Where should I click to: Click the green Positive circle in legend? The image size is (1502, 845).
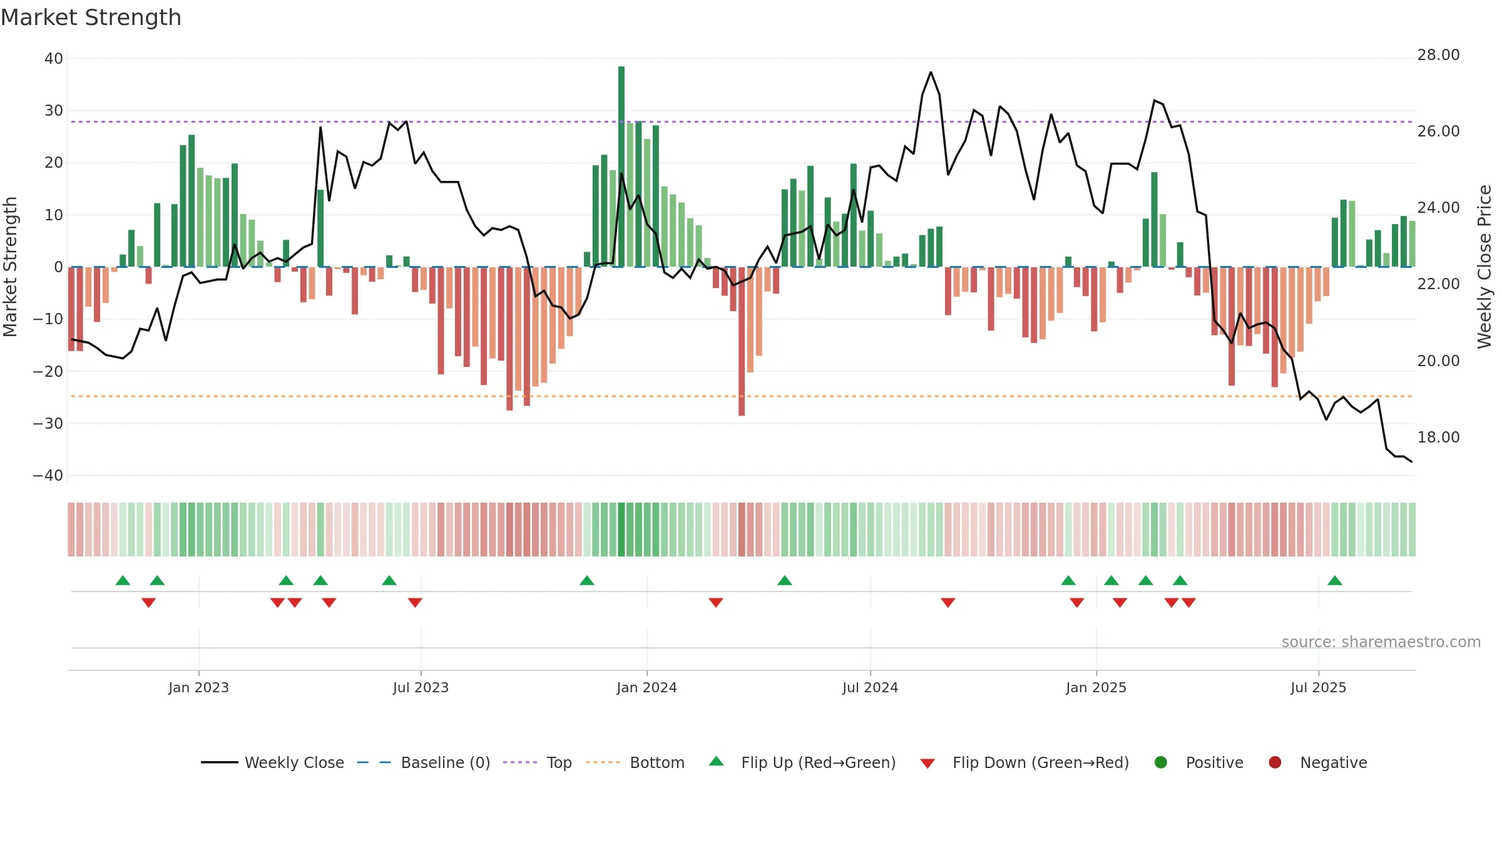(x=1161, y=762)
